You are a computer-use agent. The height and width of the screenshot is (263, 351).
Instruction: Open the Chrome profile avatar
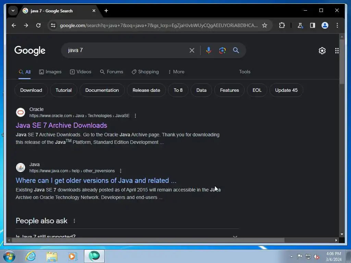point(325,25)
